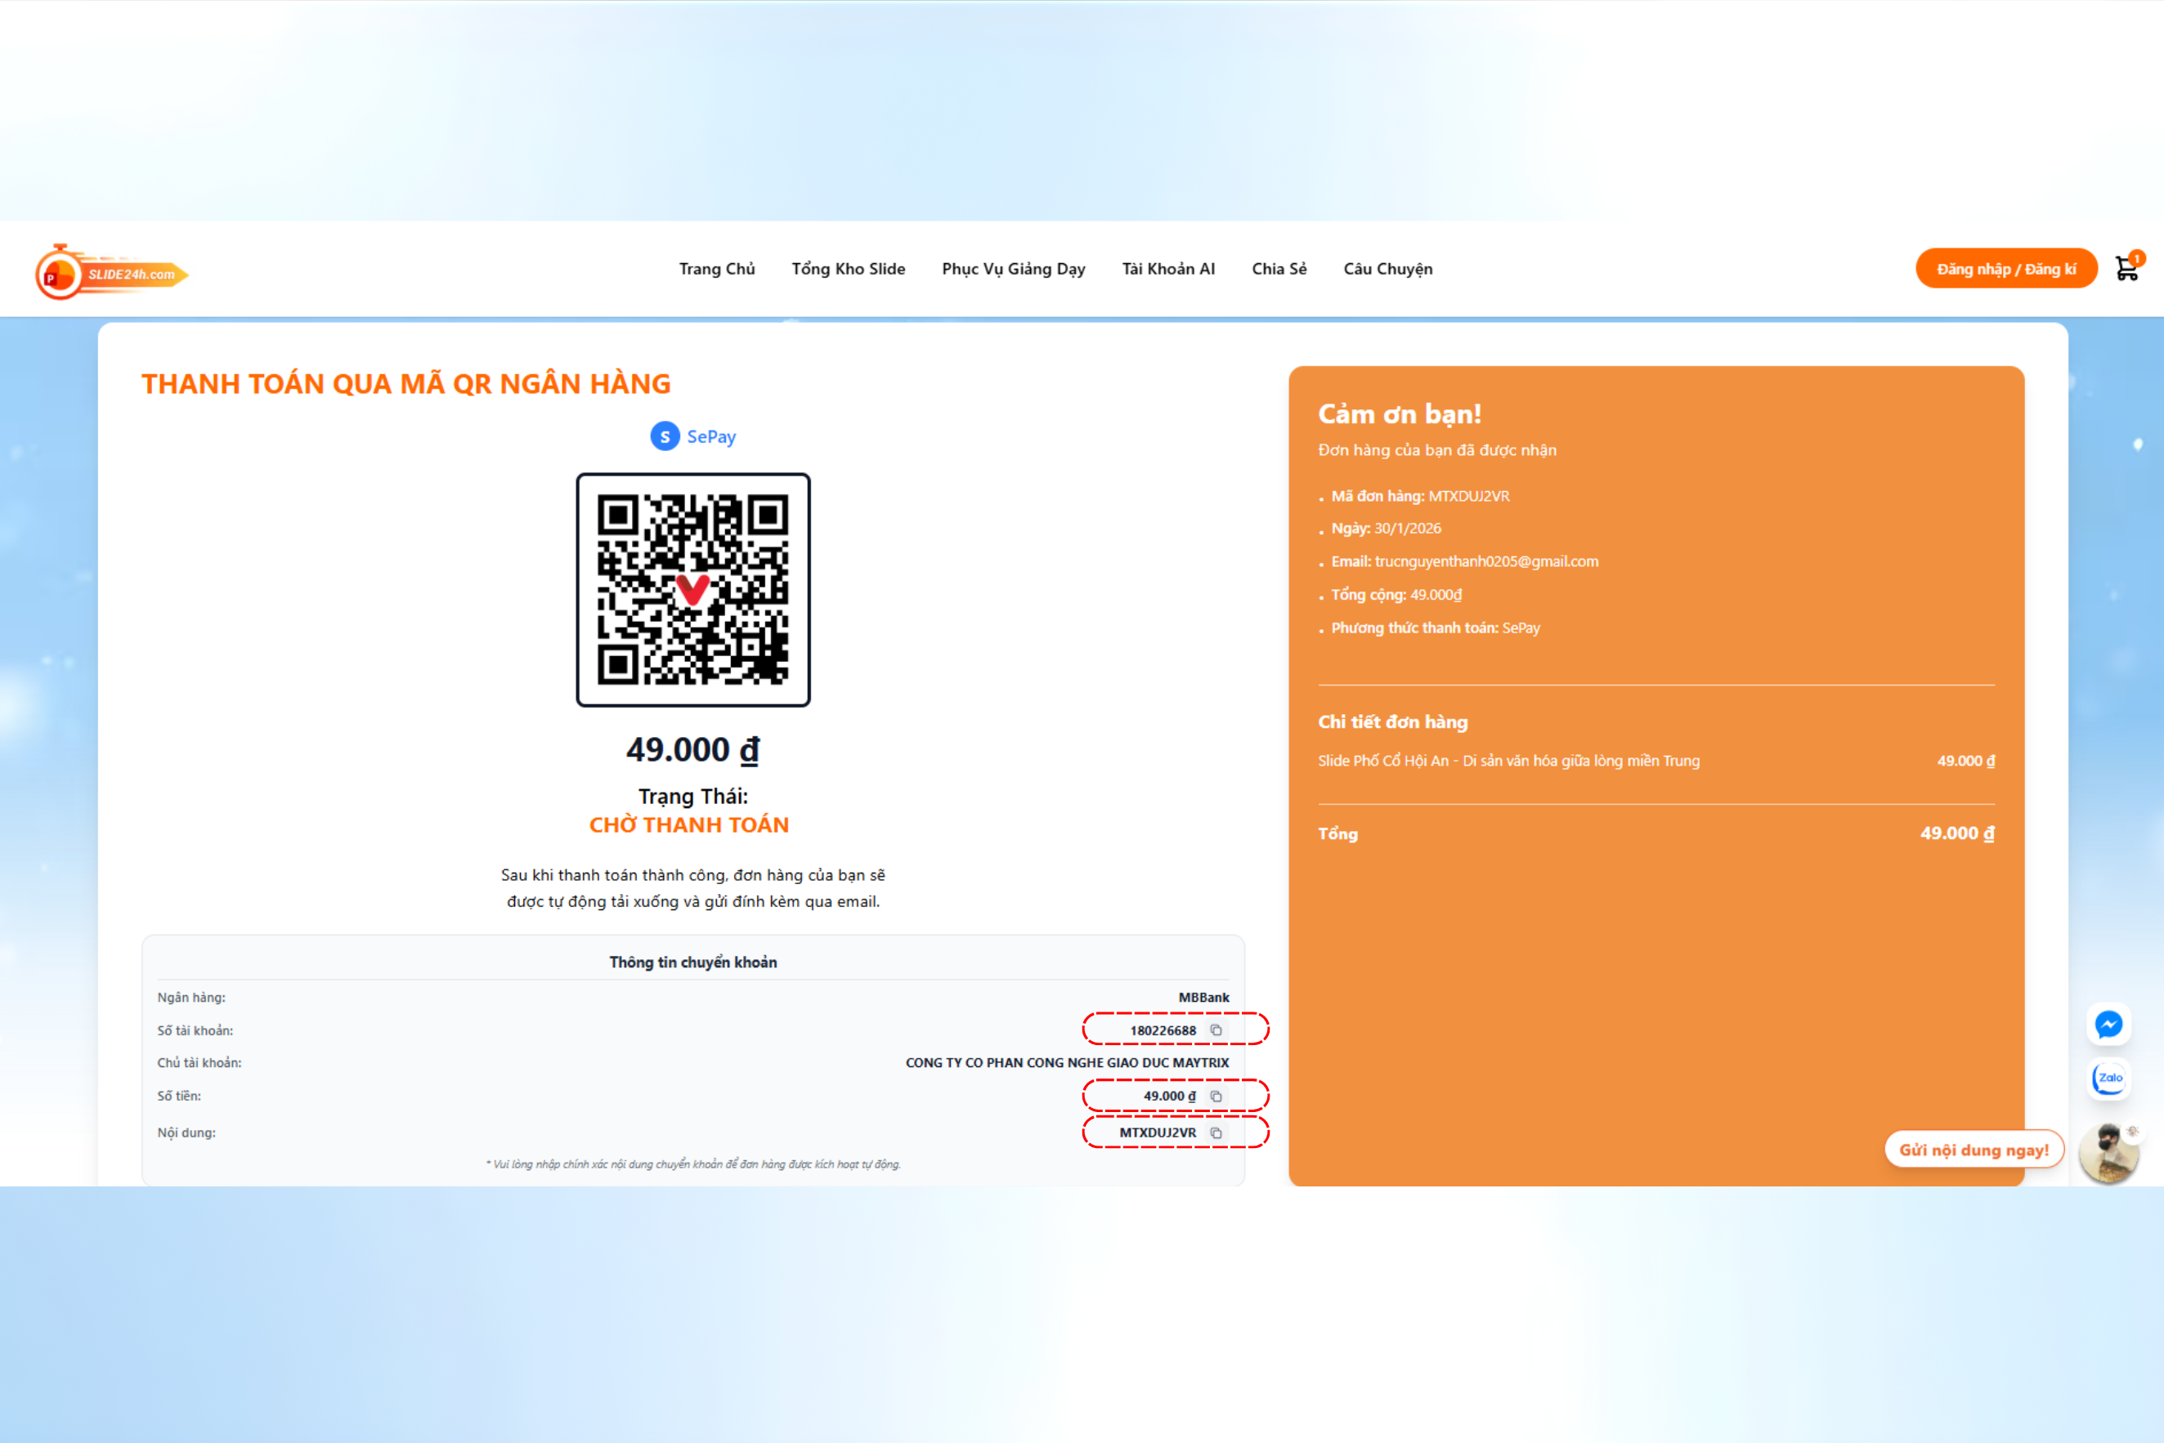Open Zalo chat icon
The width and height of the screenshot is (2164, 1443).
pos(2108,1078)
